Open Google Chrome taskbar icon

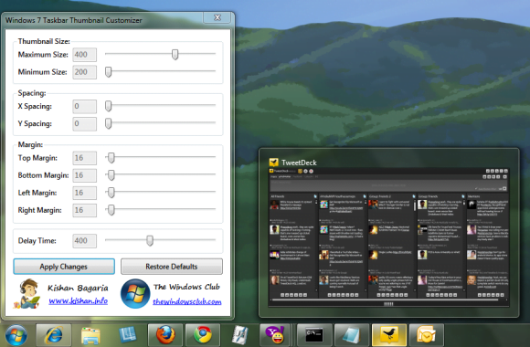point(203,334)
